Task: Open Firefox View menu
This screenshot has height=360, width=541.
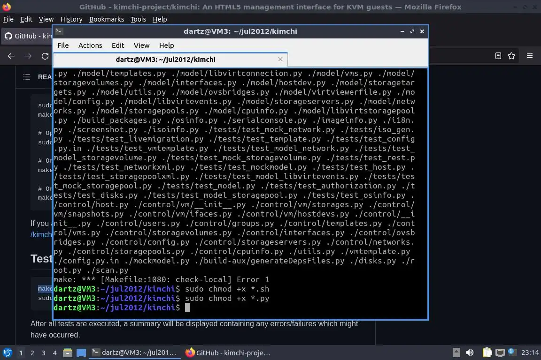Action: pyautogui.click(x=46, y=19)
